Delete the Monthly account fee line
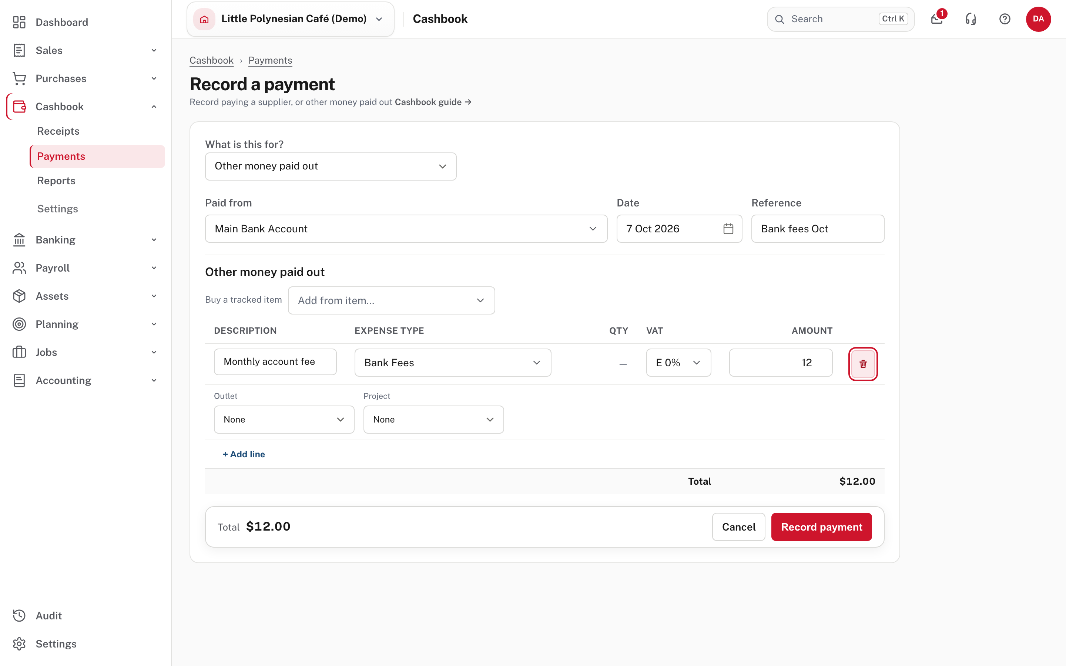The height and width of the screenshot is (666, 1066). point(863,364)
